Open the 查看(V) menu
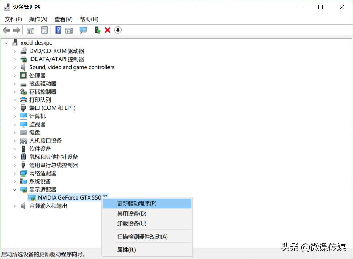The width and height of the screenshot is (353, 259). (63, 19)
